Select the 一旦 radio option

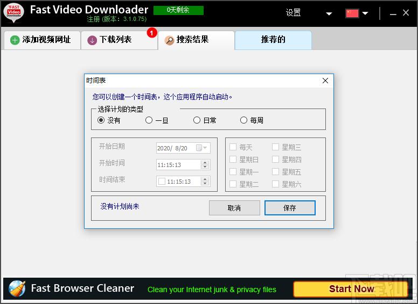[149, 120]
